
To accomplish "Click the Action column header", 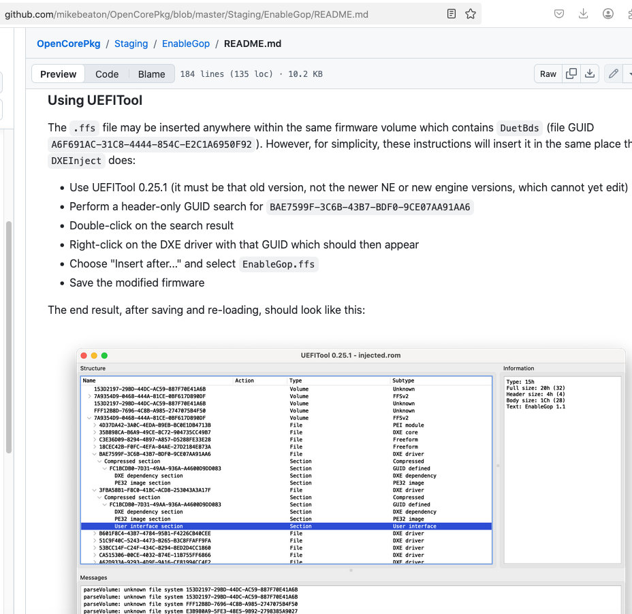I will coord(259,381).
